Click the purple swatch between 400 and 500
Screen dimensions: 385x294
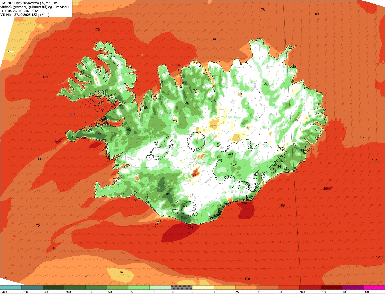(352, 287)
